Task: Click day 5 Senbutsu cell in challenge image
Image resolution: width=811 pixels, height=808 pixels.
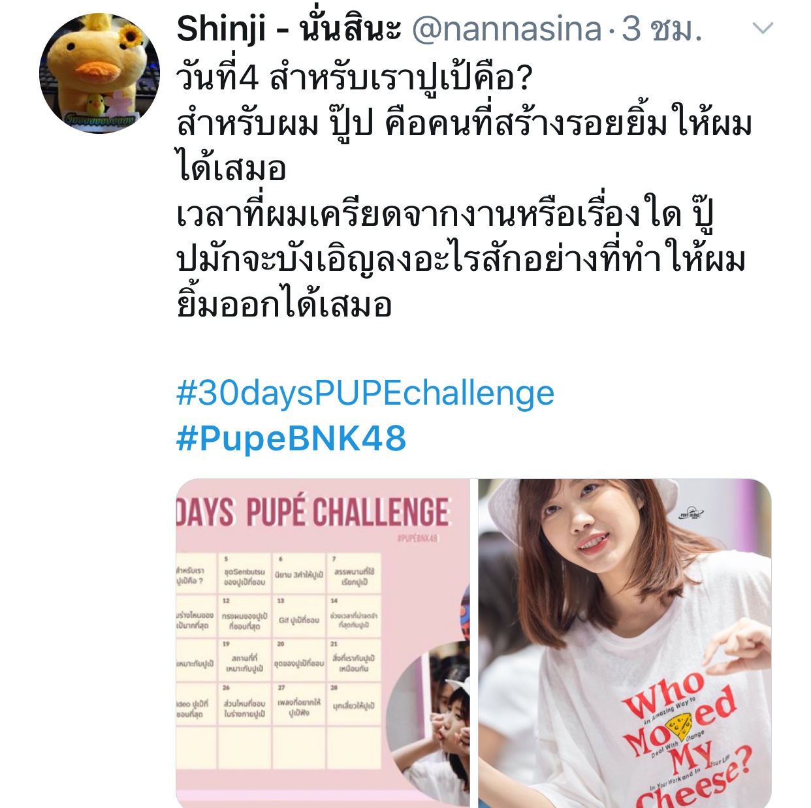Action: 244,574
